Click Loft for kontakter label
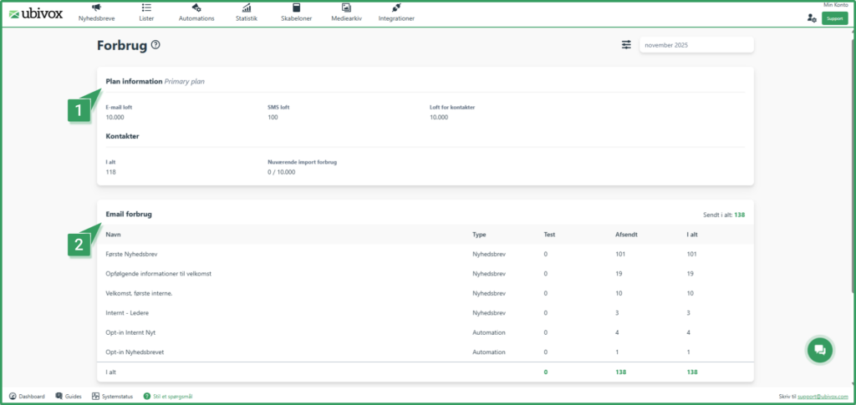Screen dimensions: 856x405 pyautogui.click(x=452, y=108)
